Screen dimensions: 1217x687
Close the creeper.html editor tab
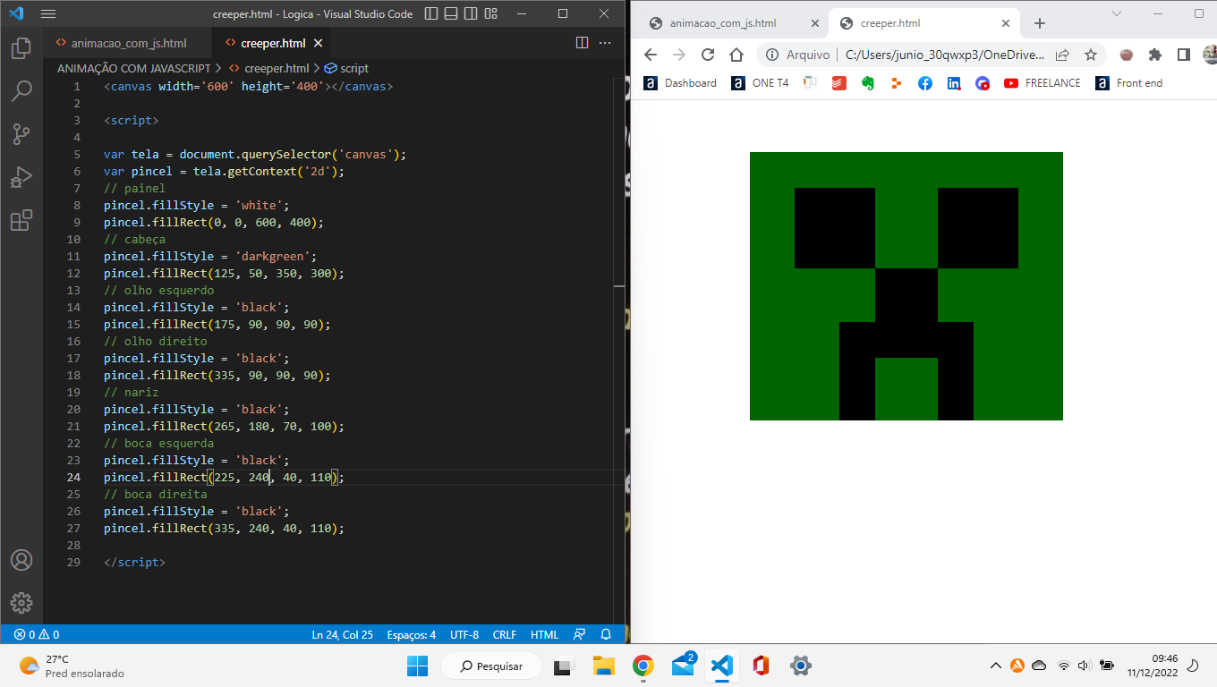tap(319, 43)
